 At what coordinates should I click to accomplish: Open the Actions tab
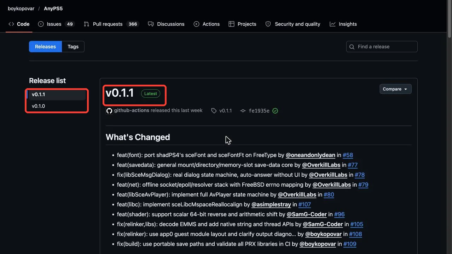(x=207, y=24)
